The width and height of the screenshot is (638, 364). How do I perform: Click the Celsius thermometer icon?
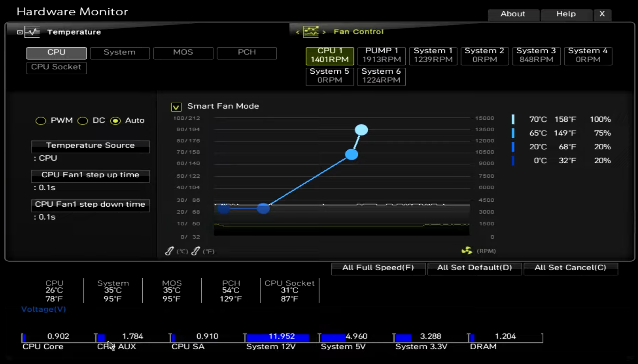pyautogui.click(x=170, y=251)
